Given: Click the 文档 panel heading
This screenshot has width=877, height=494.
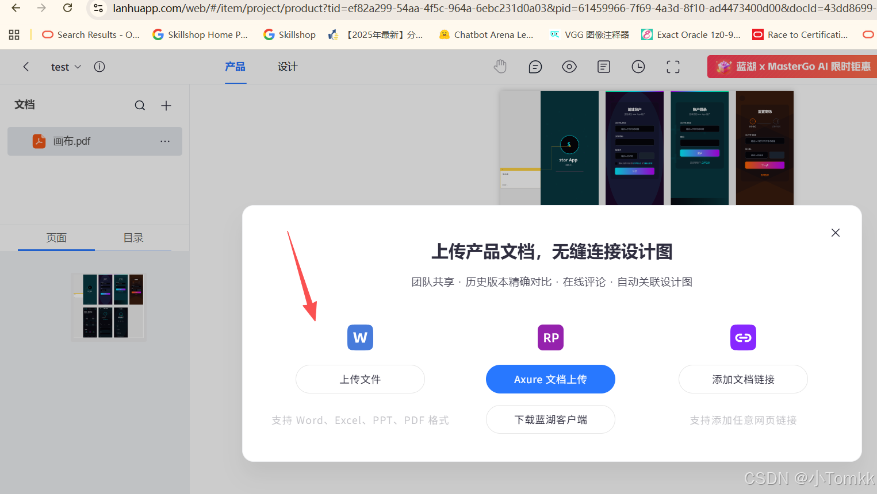Looking at the screenshot, I should [x=25, y=105].
